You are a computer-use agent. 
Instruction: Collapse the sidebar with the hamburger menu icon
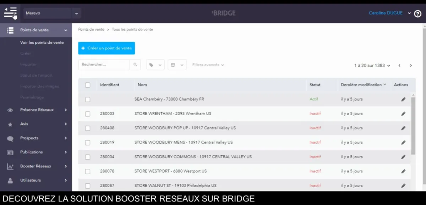(x=10, y=13)
